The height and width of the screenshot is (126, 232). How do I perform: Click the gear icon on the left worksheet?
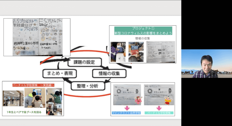pyautogui.click(x=119, y=91)
